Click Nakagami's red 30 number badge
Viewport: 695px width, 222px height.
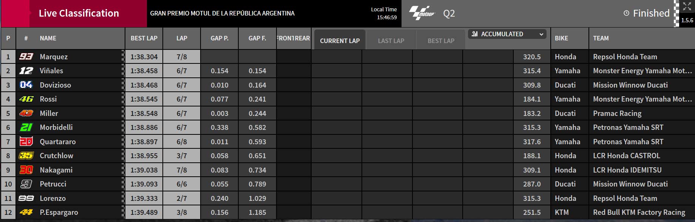26,170
